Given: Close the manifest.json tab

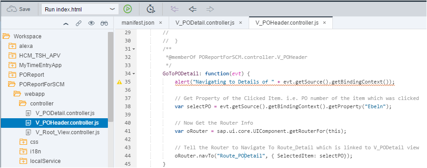Looking at the screenshot, I should 160,23.
